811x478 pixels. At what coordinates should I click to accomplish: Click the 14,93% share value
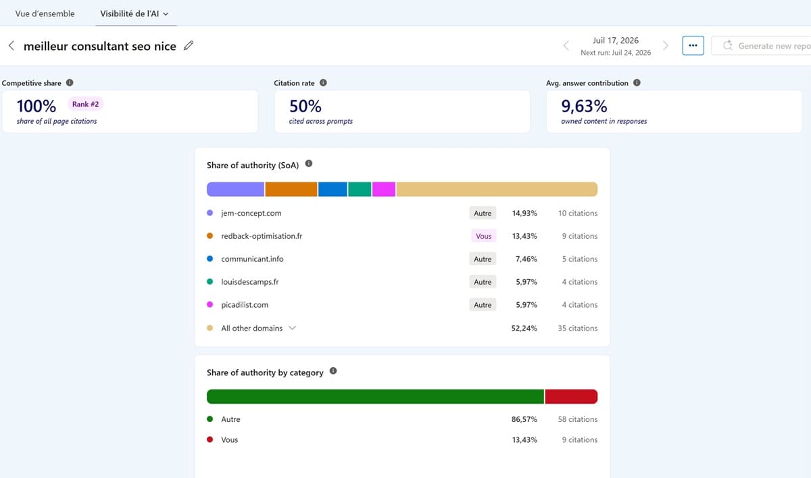524,213
